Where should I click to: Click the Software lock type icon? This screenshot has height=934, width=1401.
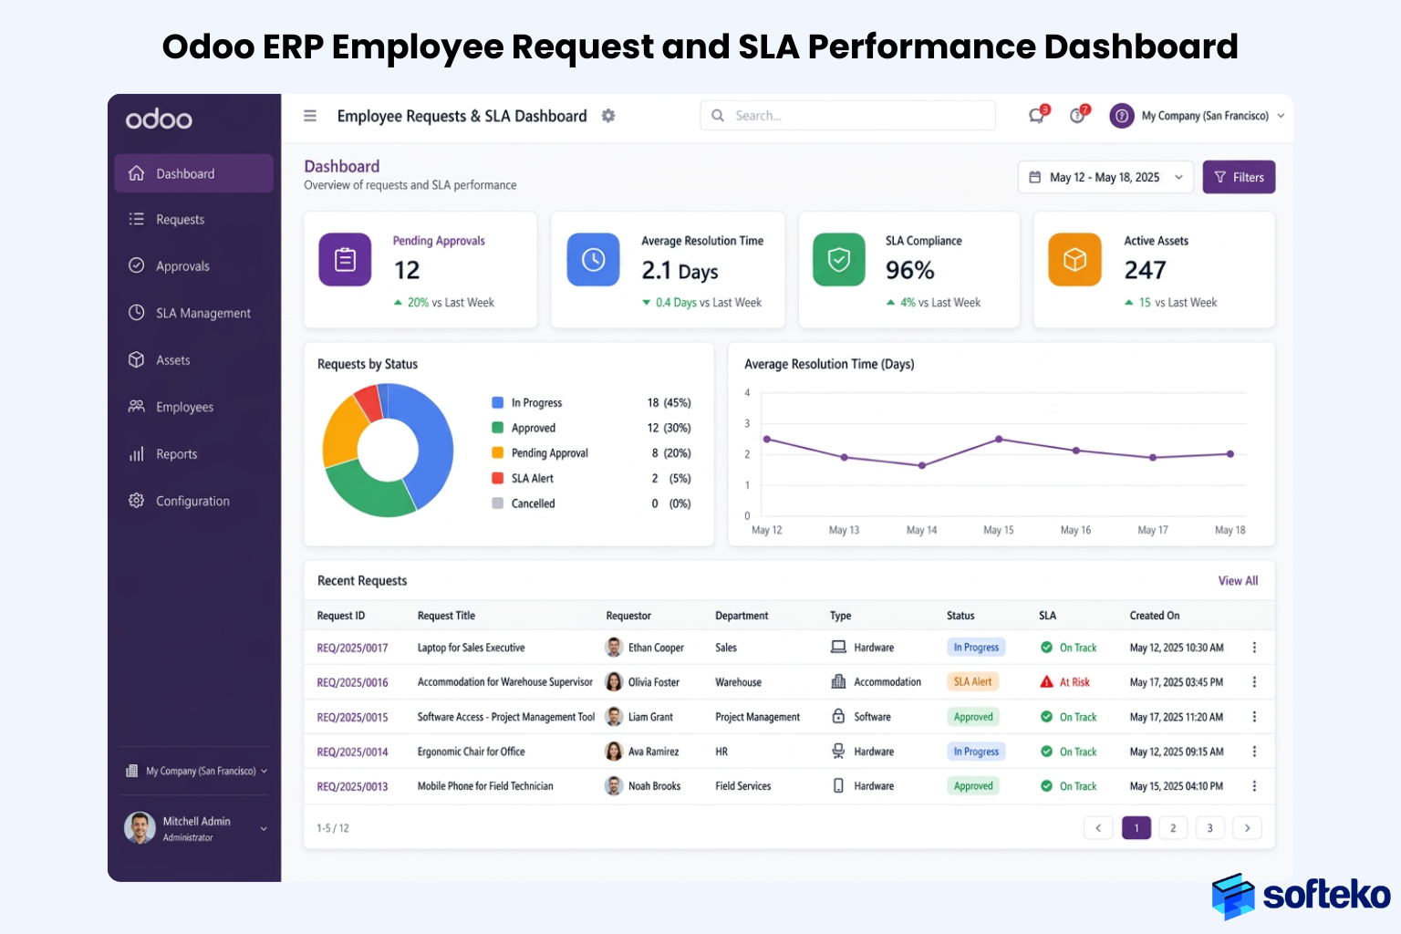[x=838, y=717]
